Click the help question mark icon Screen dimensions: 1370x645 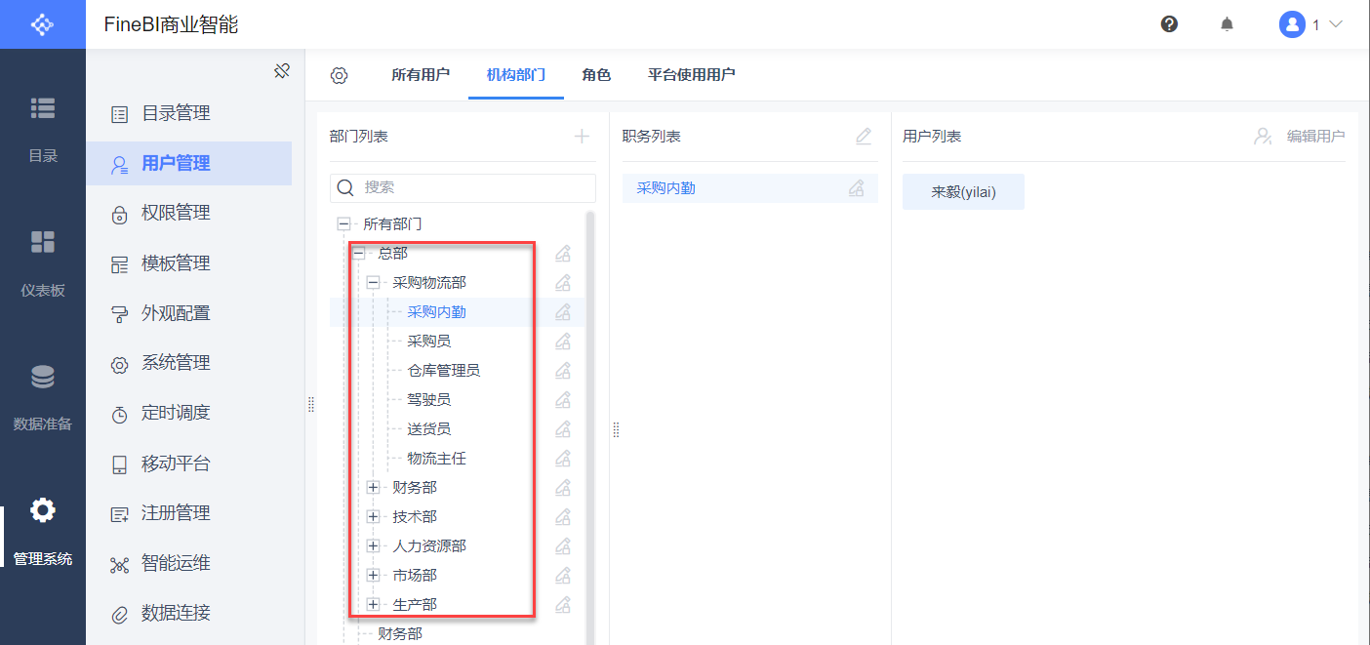1169,24
